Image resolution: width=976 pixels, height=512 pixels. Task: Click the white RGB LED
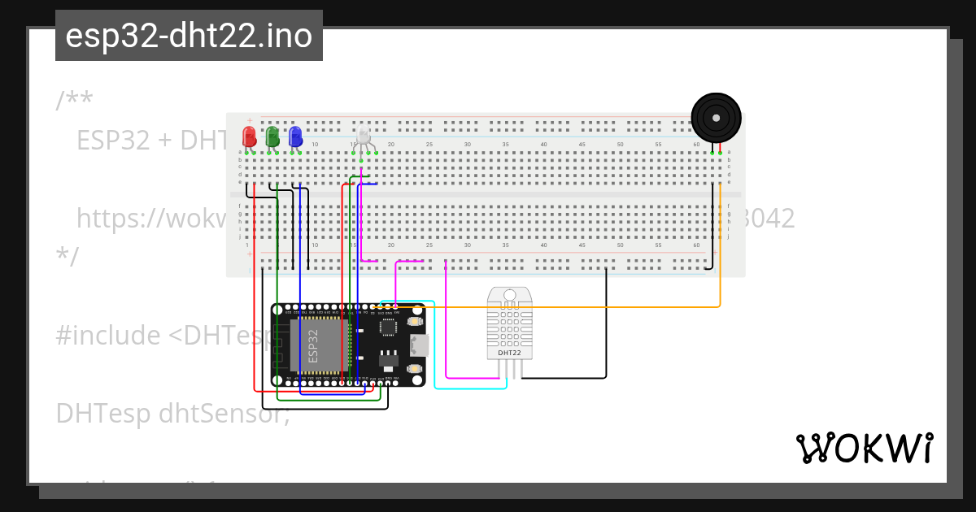[364, 137]
